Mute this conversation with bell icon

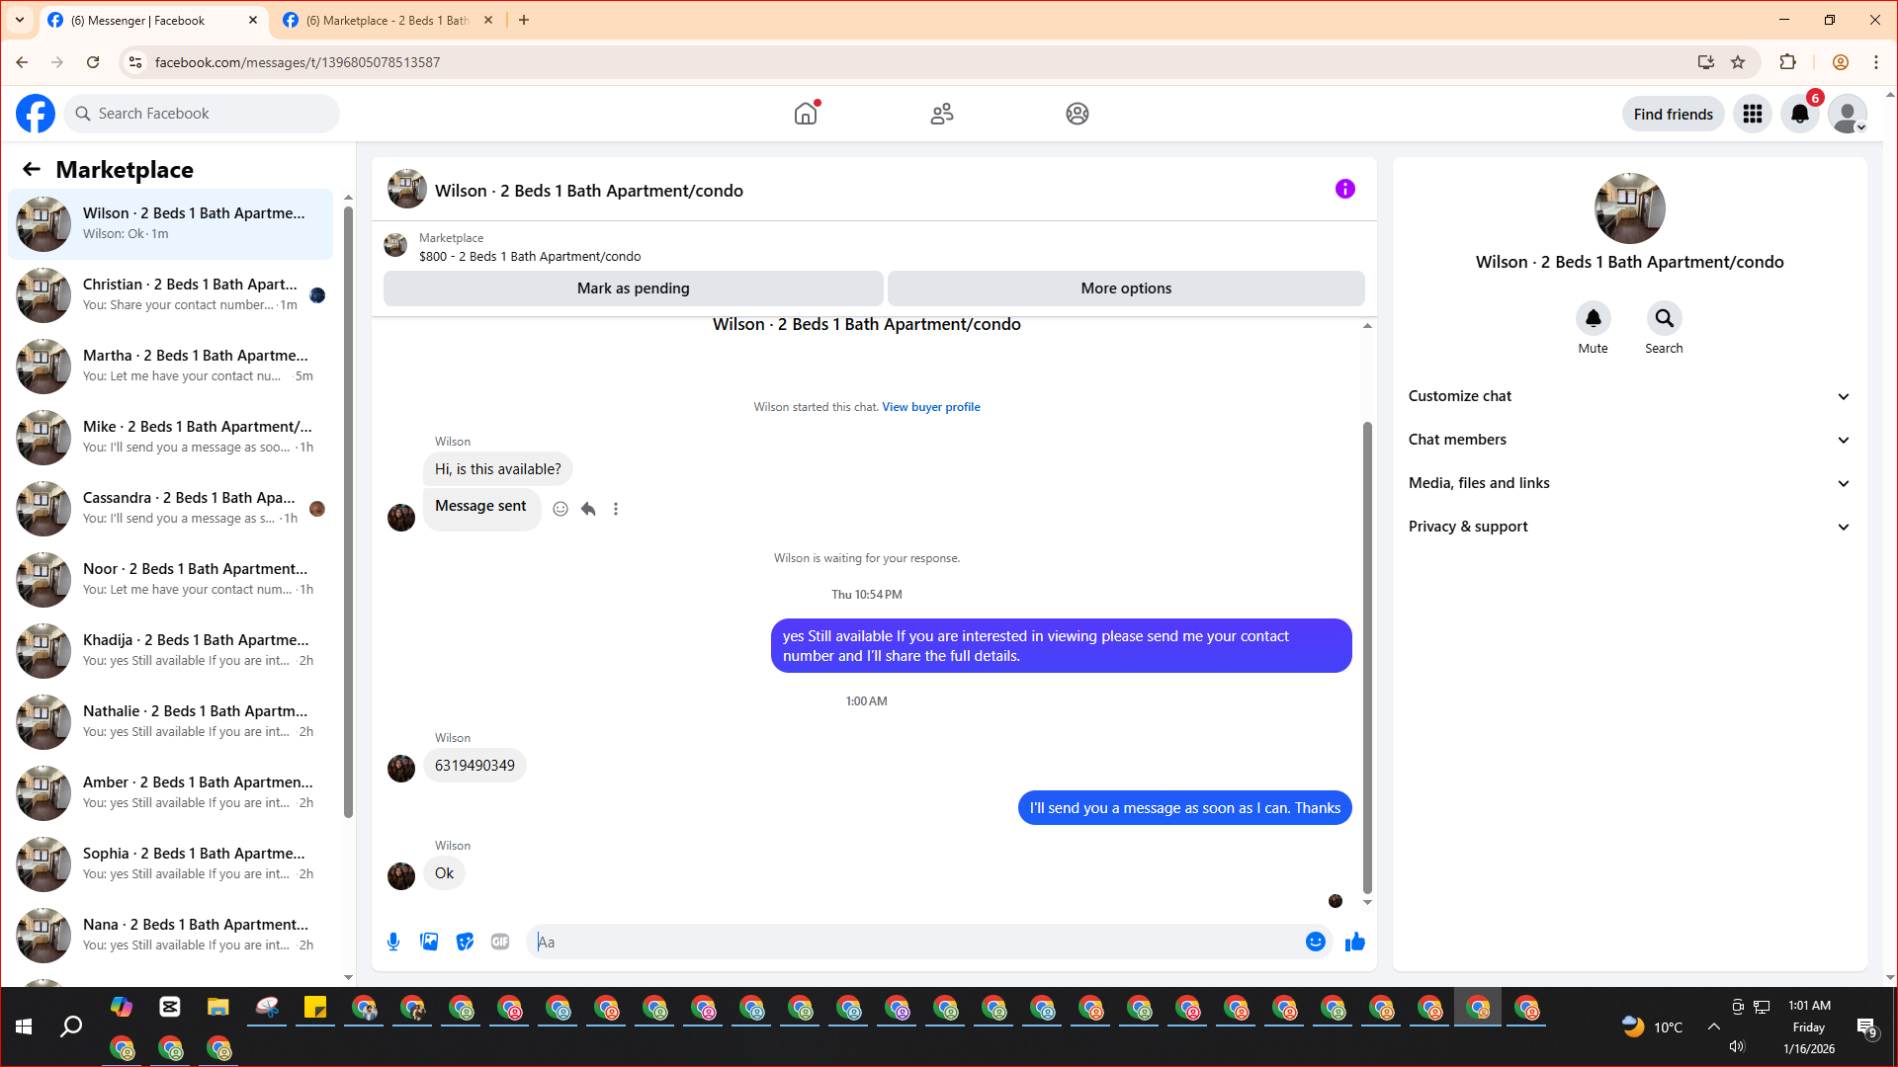pos(1593,318)
